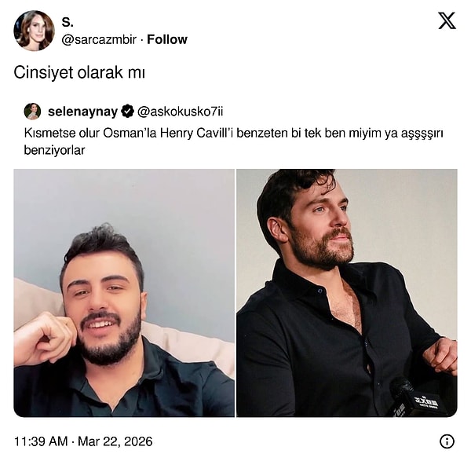Follow the @sarcazmbir account
The height and width of the screenshot is (465, 471).
(x=167, y=39)
